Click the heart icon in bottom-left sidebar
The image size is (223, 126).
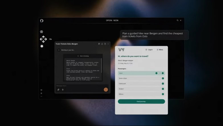pyautogui.click(x=41, y=90)
